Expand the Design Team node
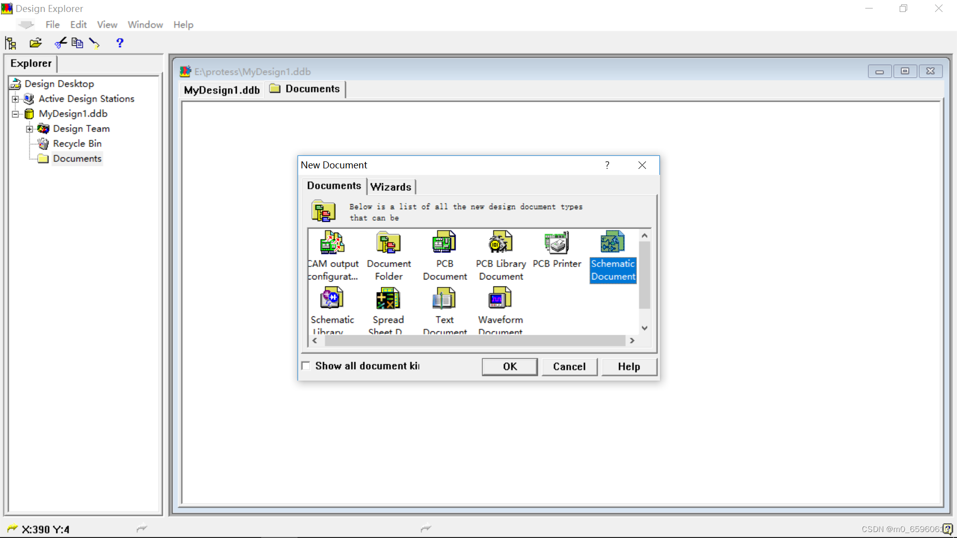The height and width of the screenshot is (538, 957). [29, 129]
